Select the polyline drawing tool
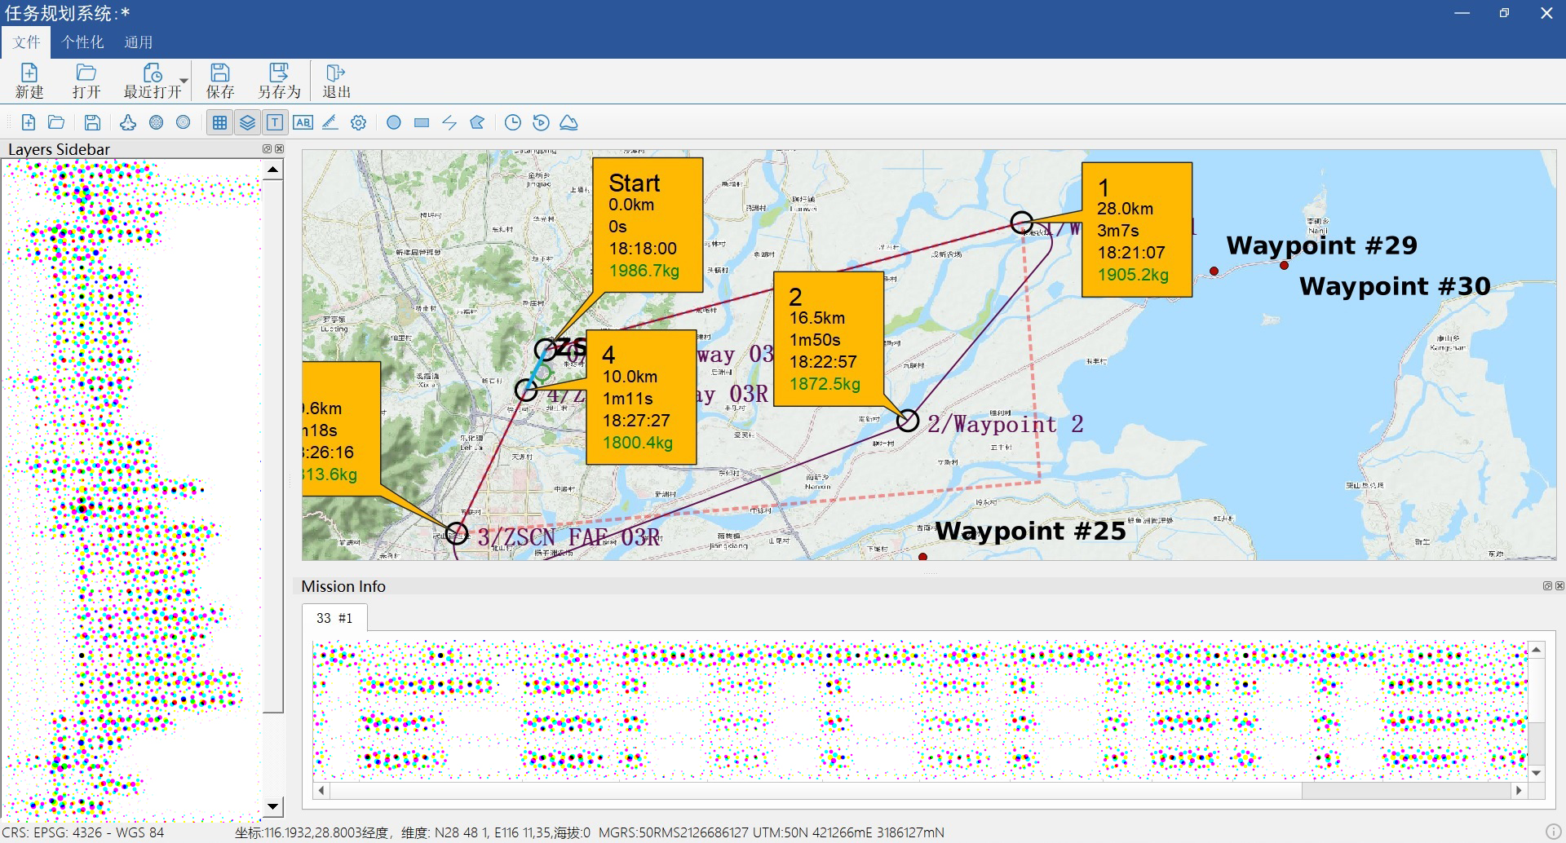This screenshot has height=843, width=1566. click(449, 122)
